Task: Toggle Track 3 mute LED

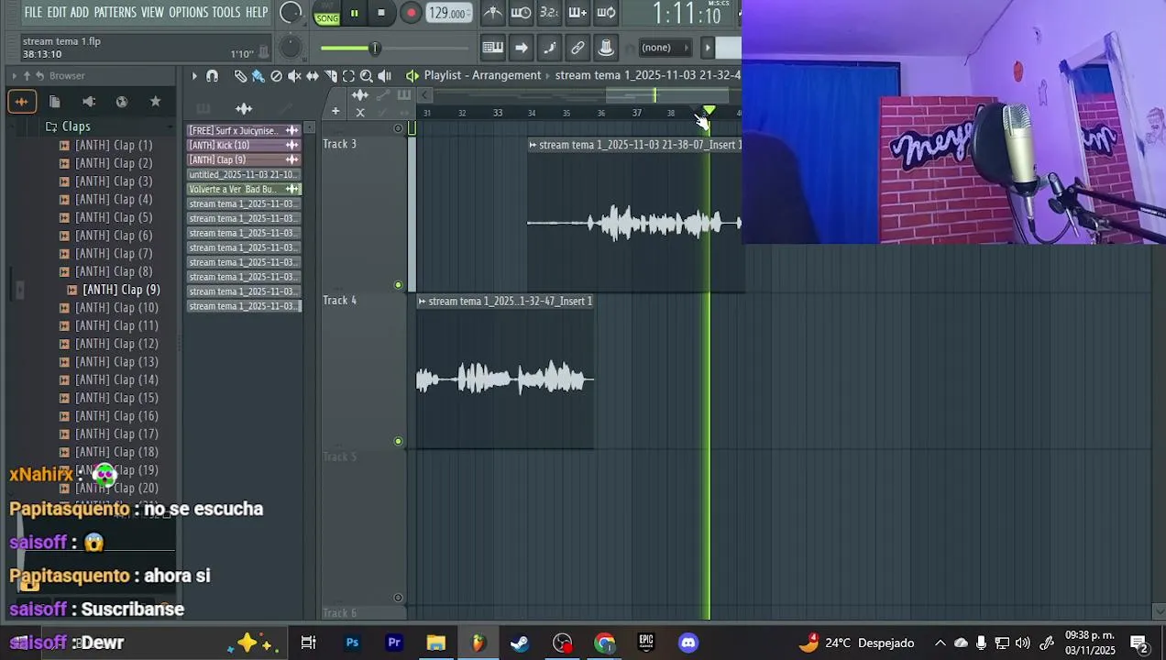Action: 398,285
